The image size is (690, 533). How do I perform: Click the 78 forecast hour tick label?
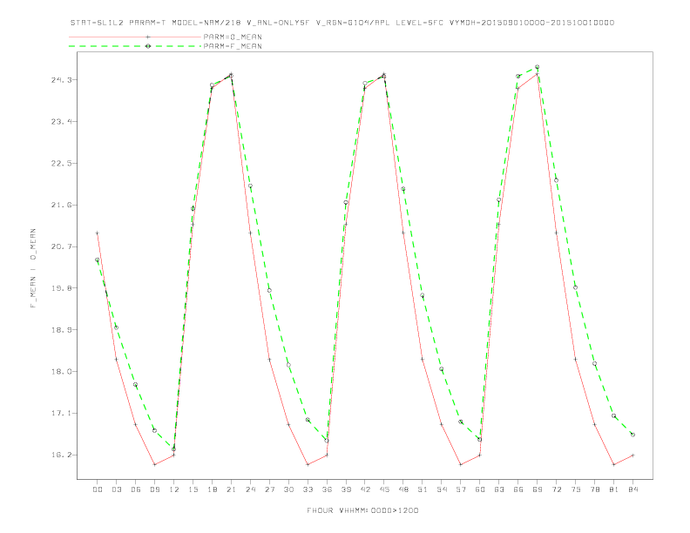(x=594, y=489)
